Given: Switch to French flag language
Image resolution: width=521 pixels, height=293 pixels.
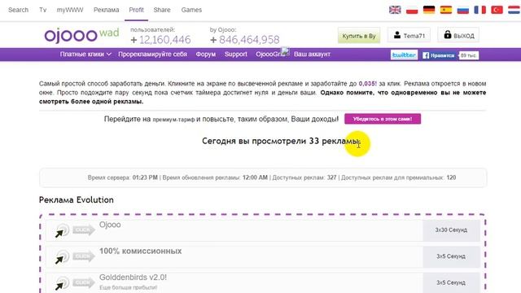Looking at the screenshot, I should click(479, 10).
